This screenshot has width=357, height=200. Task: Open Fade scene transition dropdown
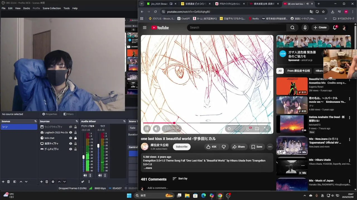[x=133, y=128]
